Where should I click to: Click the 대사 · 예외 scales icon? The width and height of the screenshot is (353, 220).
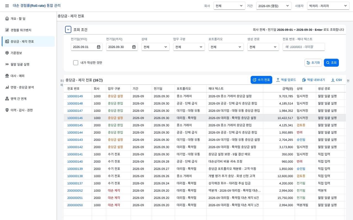(7, 76)
